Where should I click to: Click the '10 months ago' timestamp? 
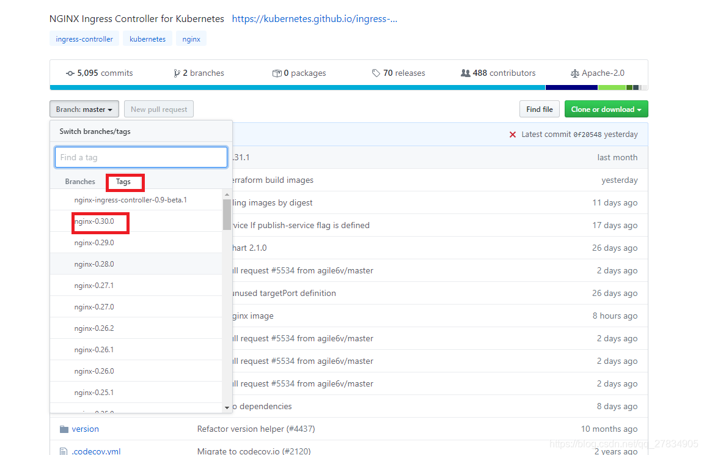[609, 429]
